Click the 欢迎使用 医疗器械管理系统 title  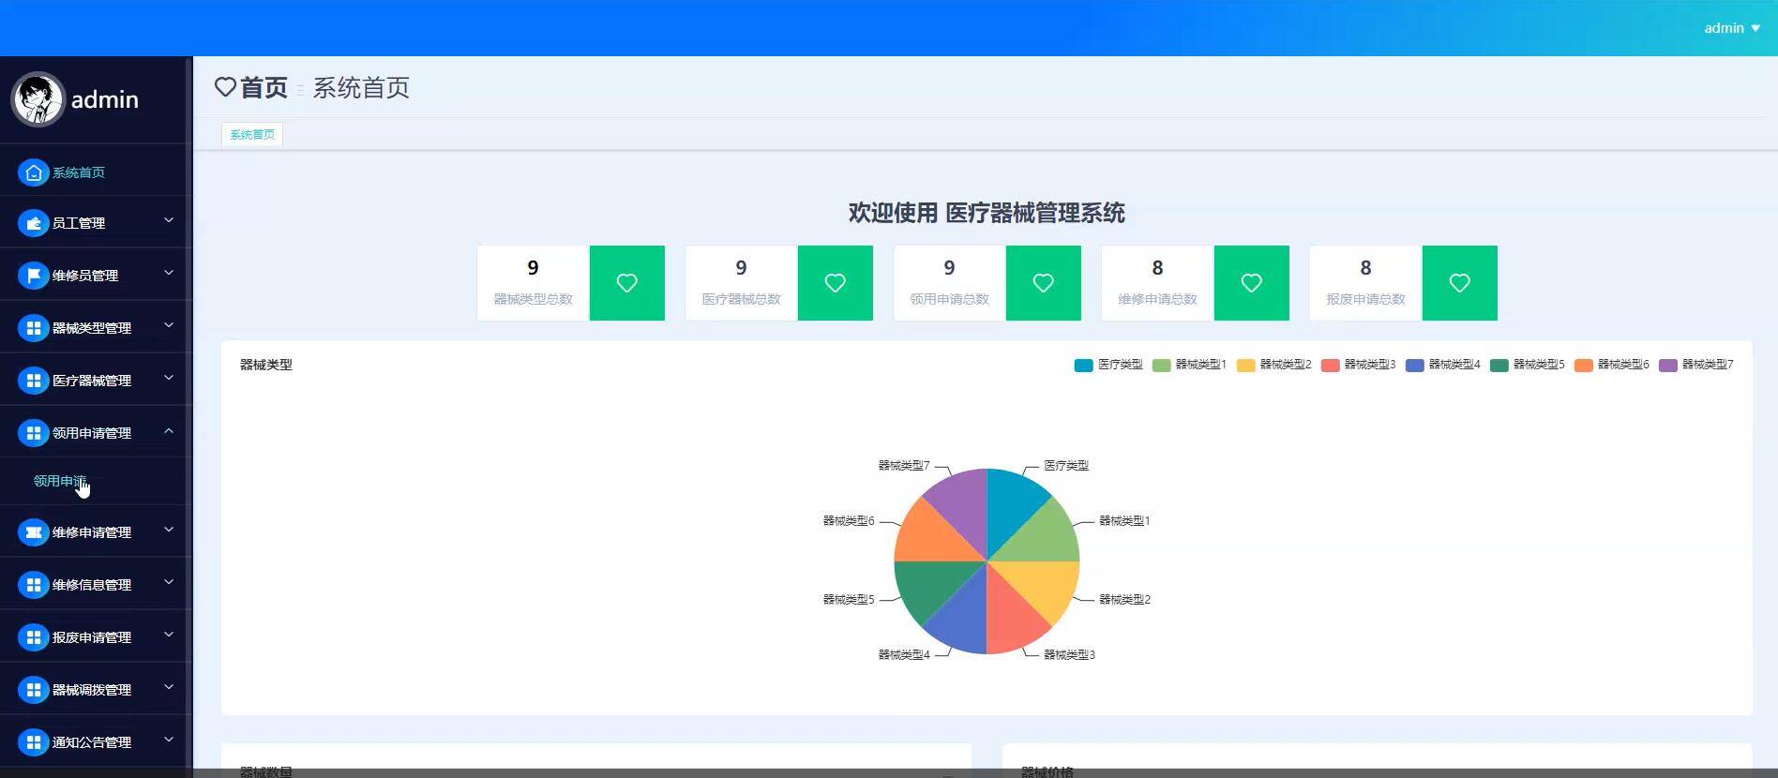(987, 213)
